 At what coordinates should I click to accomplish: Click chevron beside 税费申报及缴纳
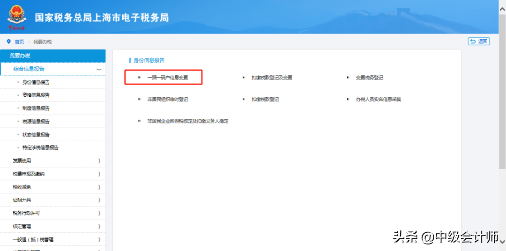click(x=99, y=174)
